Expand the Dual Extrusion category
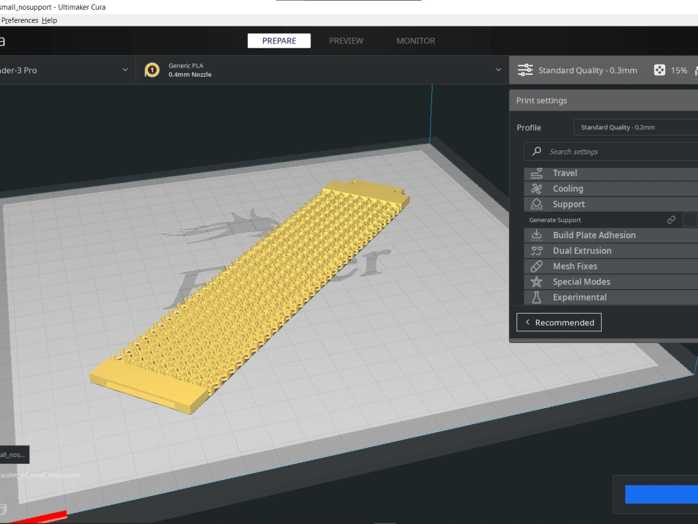This screenshot has width=698, height=524. pyautogui.click(x=611, y=251)
